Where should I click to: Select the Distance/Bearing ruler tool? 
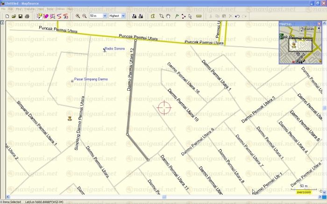click(199, 16)
